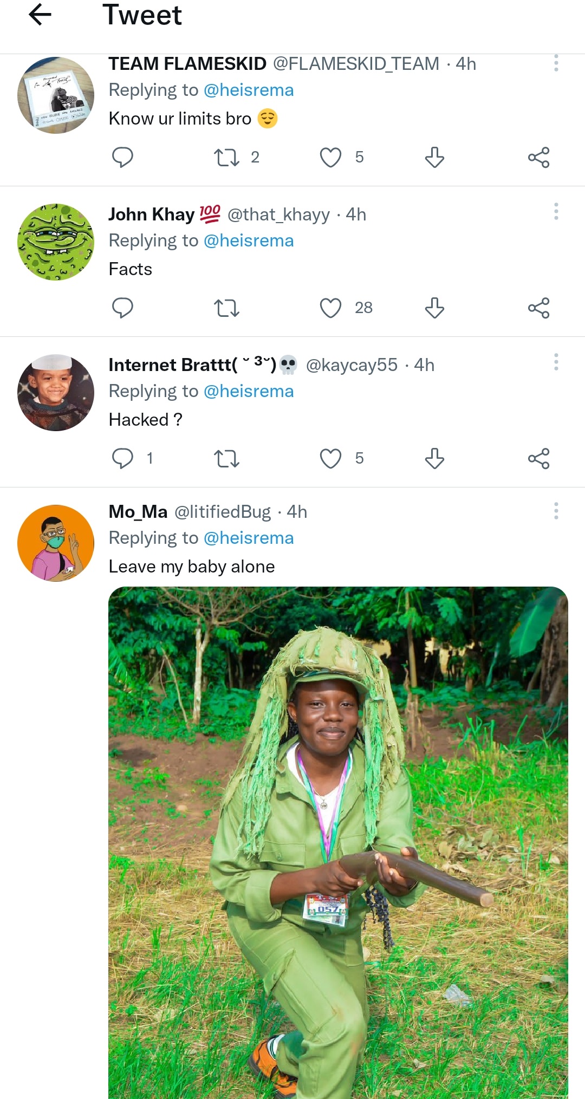Reply to TEAM FLAMESKID's tweet
The image size is (585, 1099).
122,157
